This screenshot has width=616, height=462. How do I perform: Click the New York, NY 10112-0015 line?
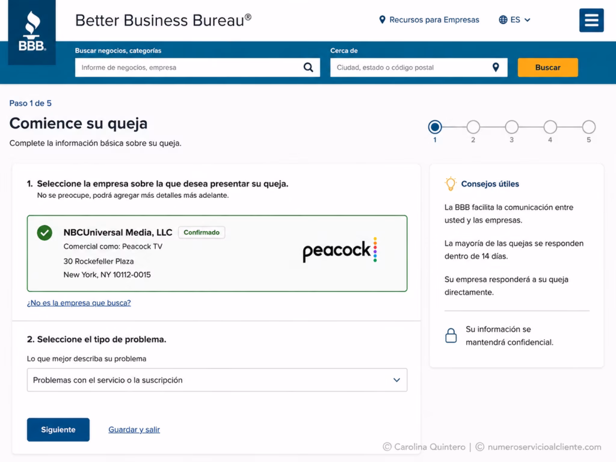(107, 275)
